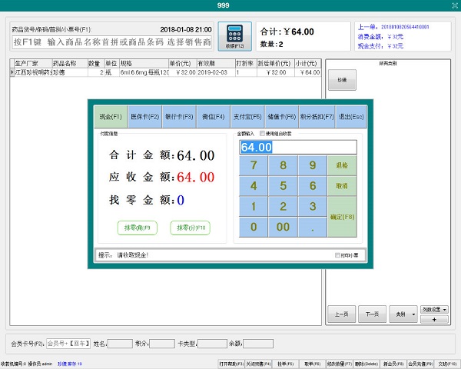
Task: Go to previous page with 上一页
Action: click(342, 314)
